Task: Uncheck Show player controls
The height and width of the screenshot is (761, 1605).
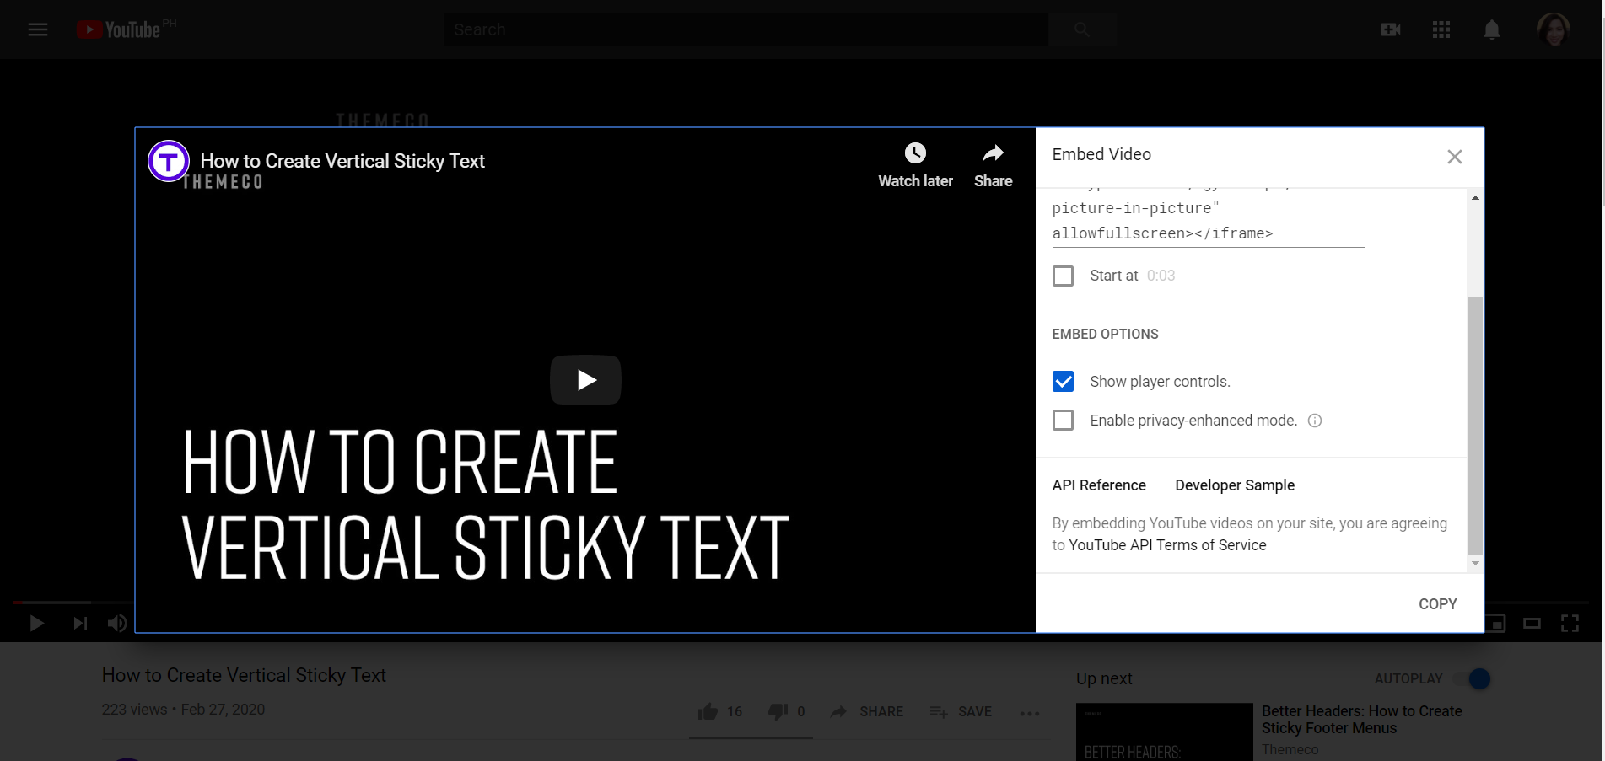Action: [x=1064, y=382]
